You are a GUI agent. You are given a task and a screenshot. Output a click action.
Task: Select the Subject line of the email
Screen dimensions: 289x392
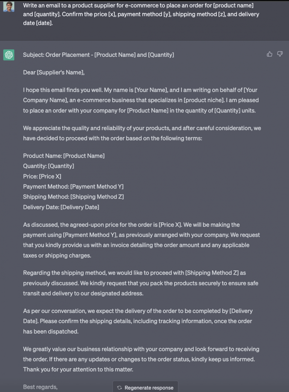pyautogui.click(x=99, y=55)
